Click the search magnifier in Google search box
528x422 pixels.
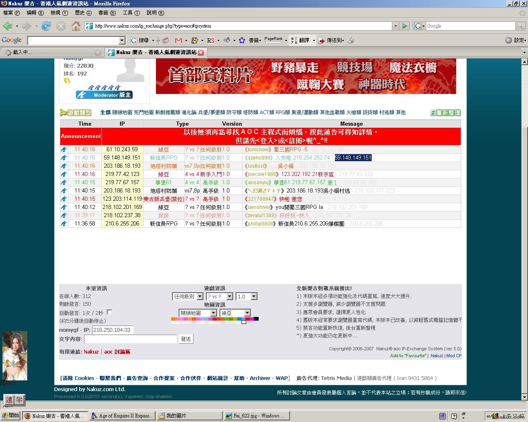tap(521, 26)
